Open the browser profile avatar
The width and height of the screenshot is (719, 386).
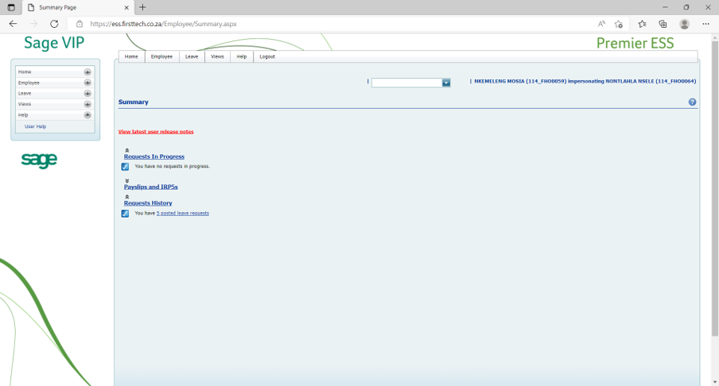click(x=684, y=24)
